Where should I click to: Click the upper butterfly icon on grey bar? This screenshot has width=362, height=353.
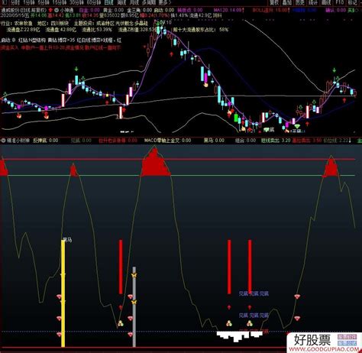[x=134, y=275]
